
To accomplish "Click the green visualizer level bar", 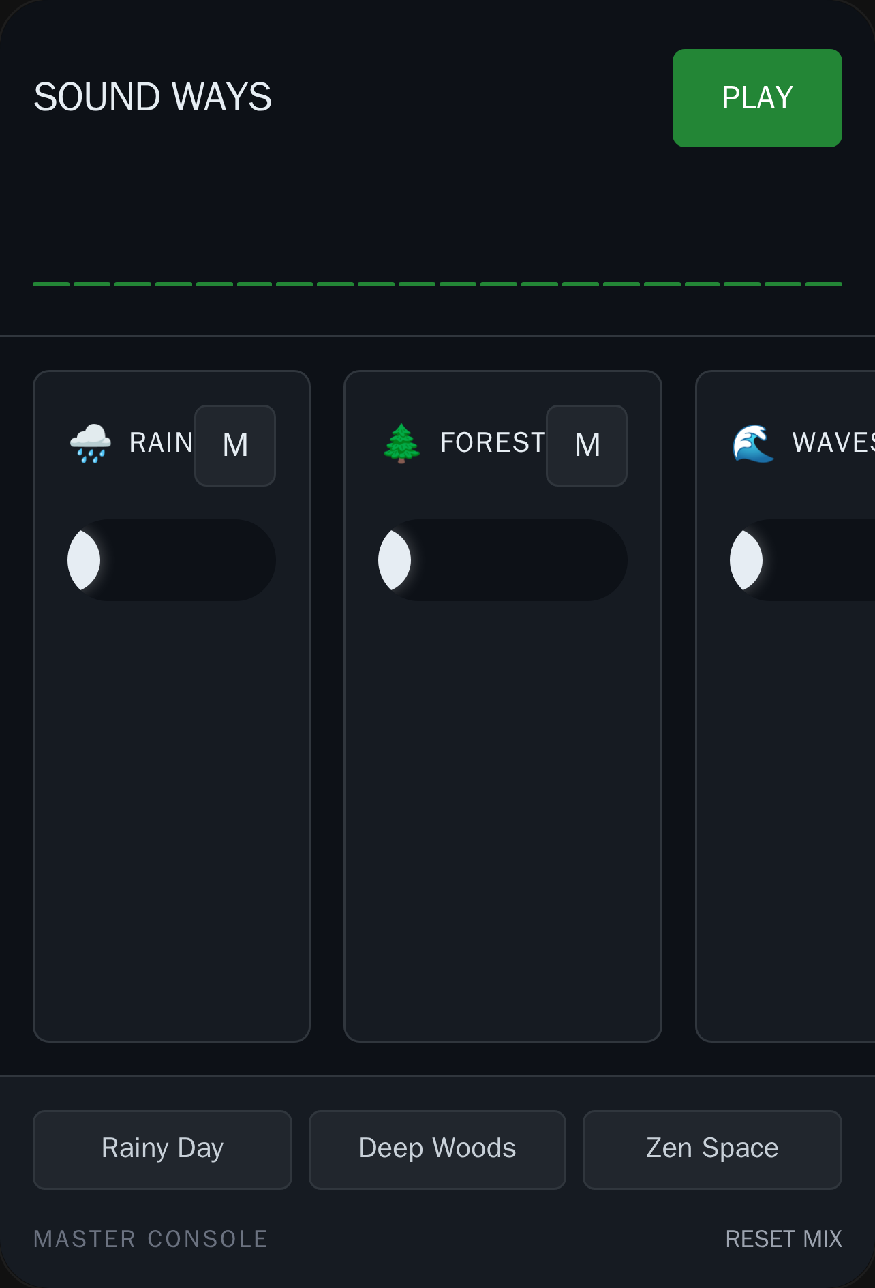I will [x=437, y=284].
